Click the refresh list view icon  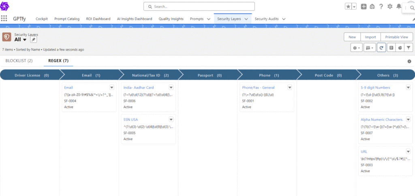pos(381,48)
